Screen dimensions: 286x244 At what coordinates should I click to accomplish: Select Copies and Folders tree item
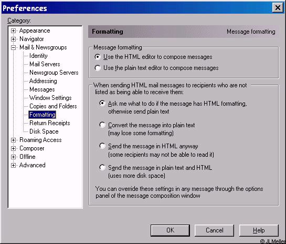(53, 106)
